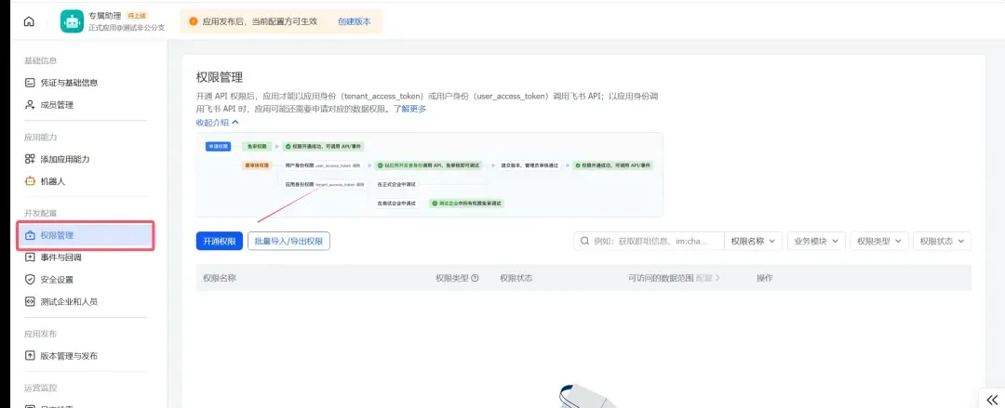Screen dimensions: 1005x408
Task: Open the 业务模块 filter dropdown
Action: [x=816, y=241]
